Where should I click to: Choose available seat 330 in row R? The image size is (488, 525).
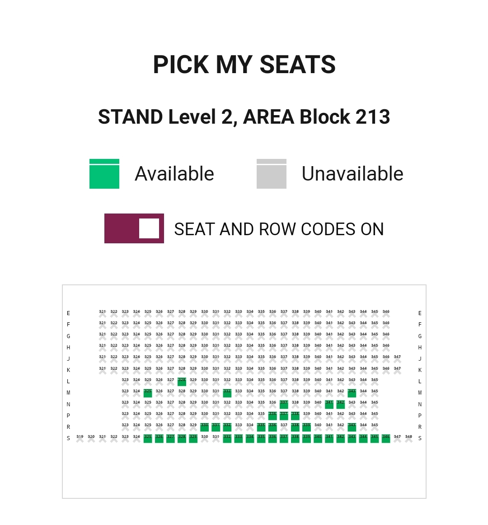click(x=205, y=427)
